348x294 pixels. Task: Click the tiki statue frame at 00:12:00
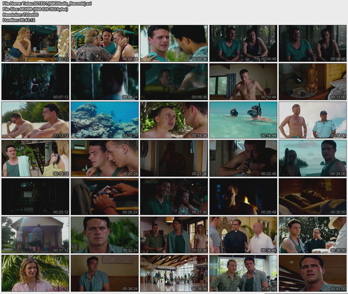313,82
